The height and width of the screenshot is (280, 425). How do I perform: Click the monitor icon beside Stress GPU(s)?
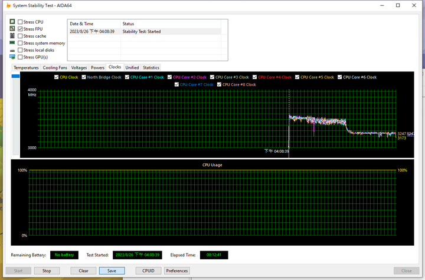pos(12,57)
